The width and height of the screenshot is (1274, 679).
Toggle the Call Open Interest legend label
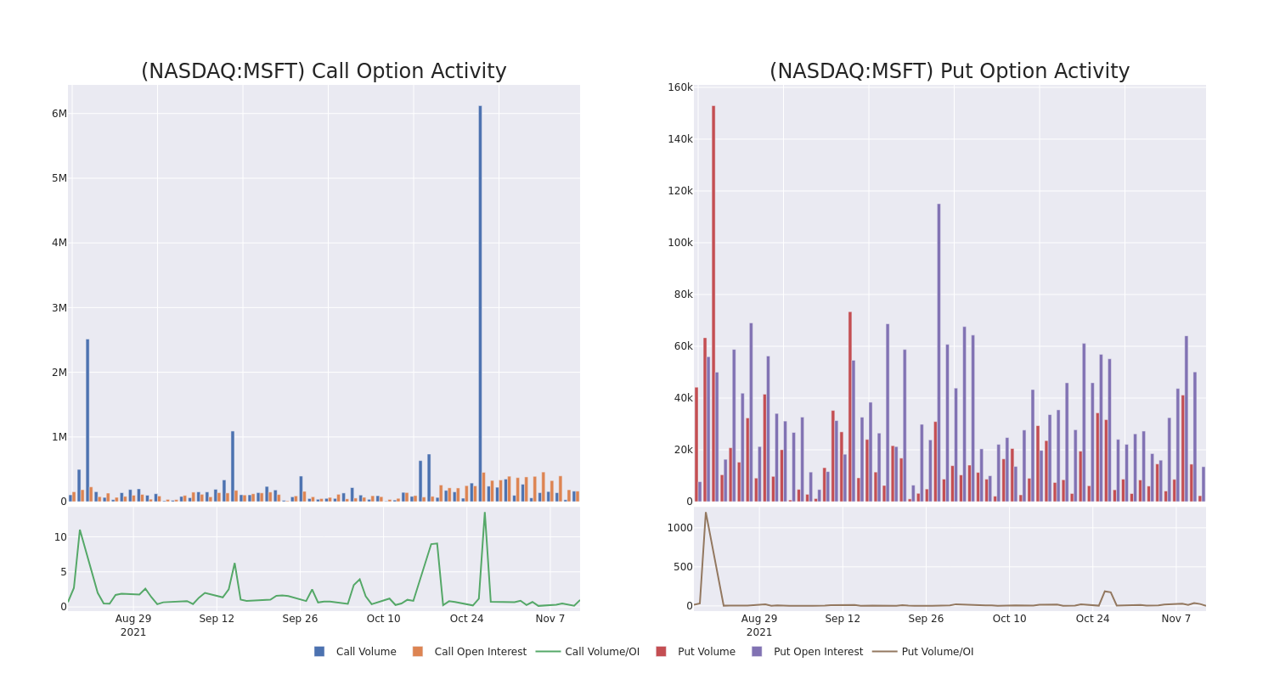click(x=481, y=652)
